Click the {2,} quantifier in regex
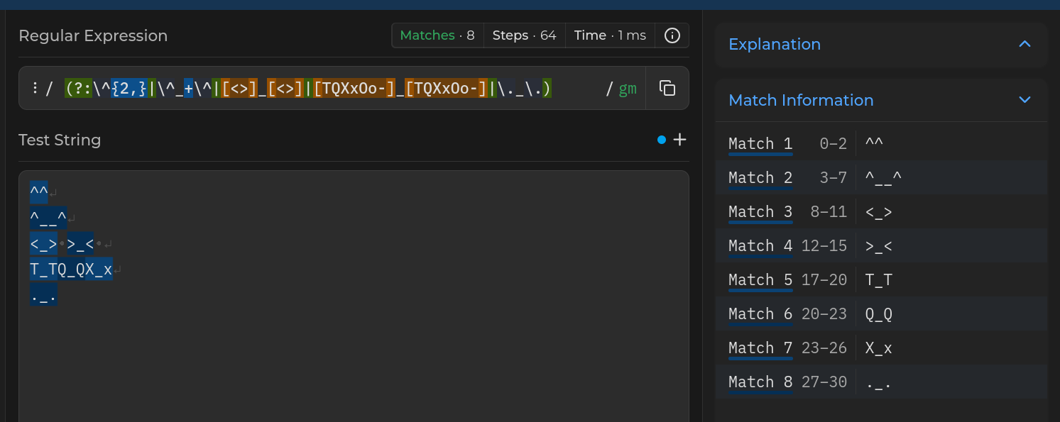This screenshot has width=1060, height=422. [129, 89]
